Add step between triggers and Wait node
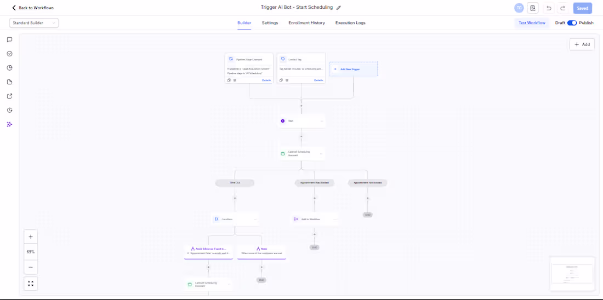The height and width of the screenshot is (300, 603). coord(301,105)
